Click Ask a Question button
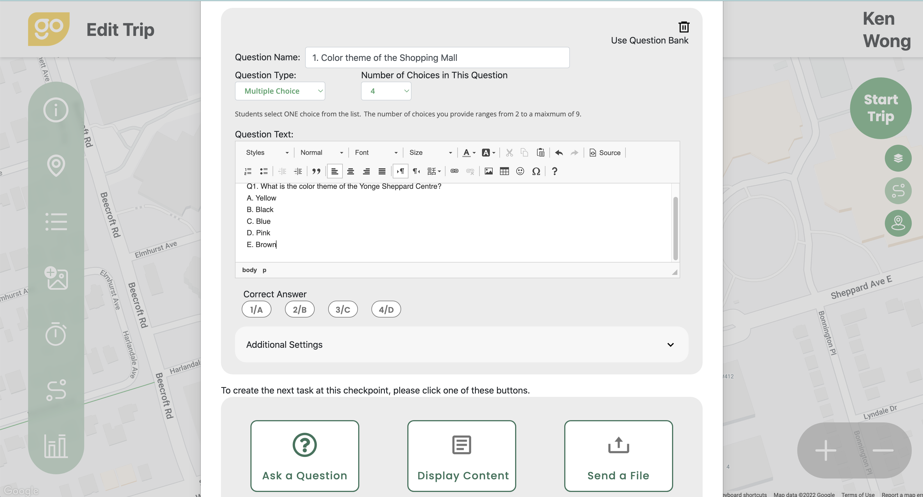 [305, 456]
